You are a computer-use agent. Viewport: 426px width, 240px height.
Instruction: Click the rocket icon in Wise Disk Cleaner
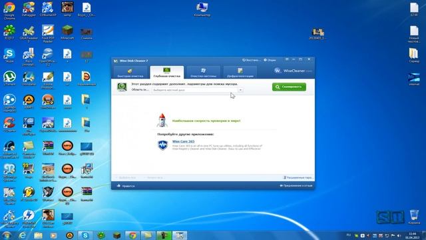[x=162, y=120]
